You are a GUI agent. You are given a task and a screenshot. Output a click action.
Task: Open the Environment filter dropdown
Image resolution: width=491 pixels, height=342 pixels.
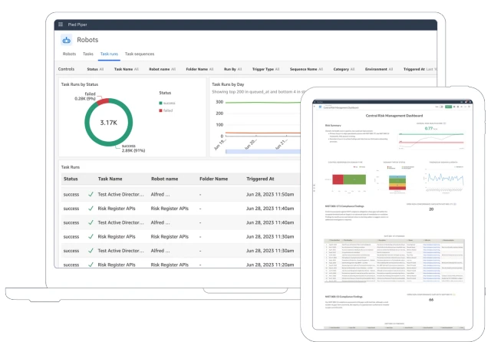[379, 69]
